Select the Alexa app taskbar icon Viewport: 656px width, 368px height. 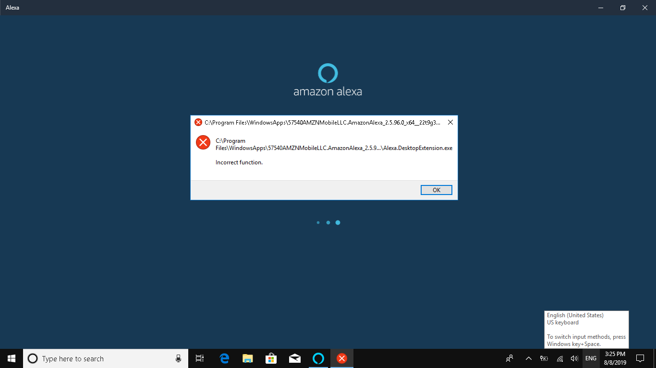318,358
